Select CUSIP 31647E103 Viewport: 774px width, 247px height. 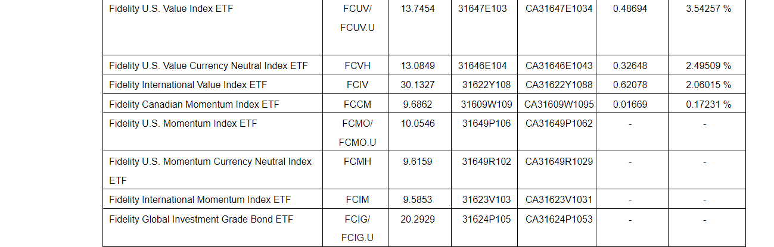click(x=483, y=9)
